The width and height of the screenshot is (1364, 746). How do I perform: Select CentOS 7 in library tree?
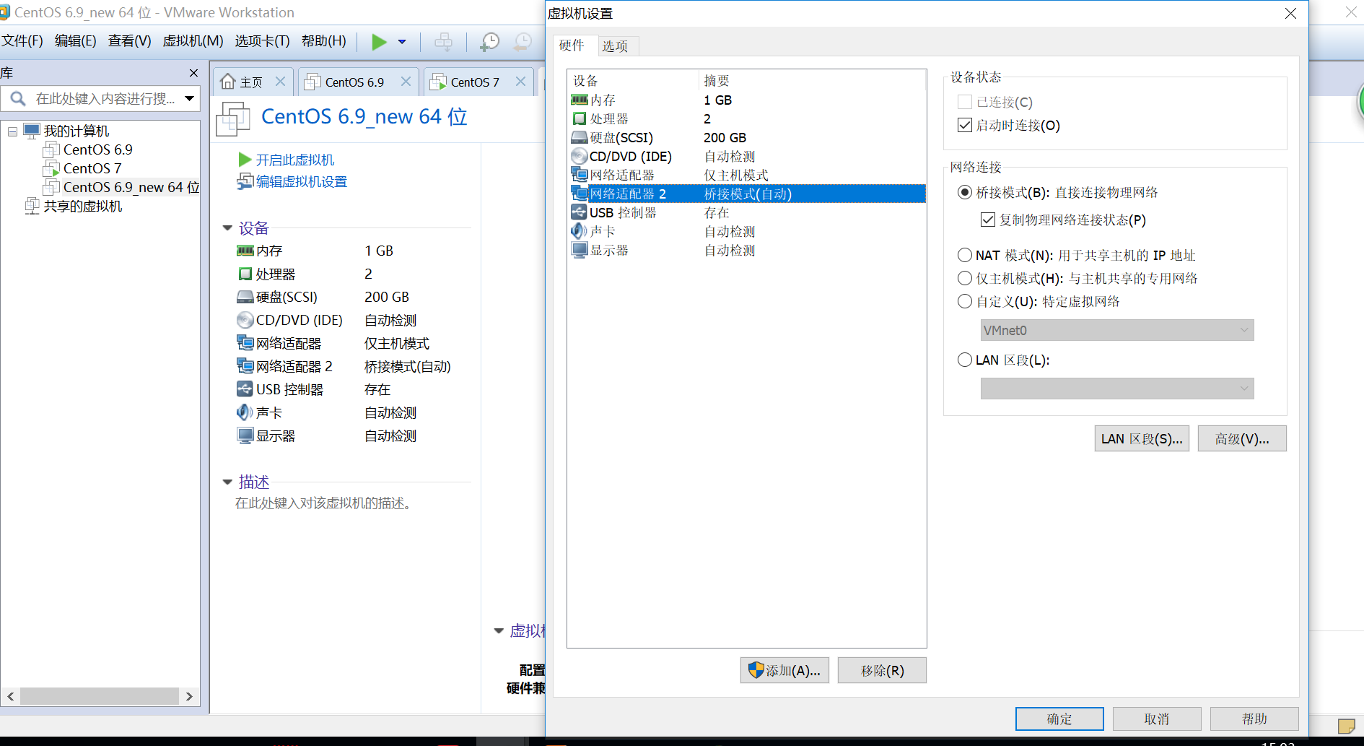[x=92, y=169]
